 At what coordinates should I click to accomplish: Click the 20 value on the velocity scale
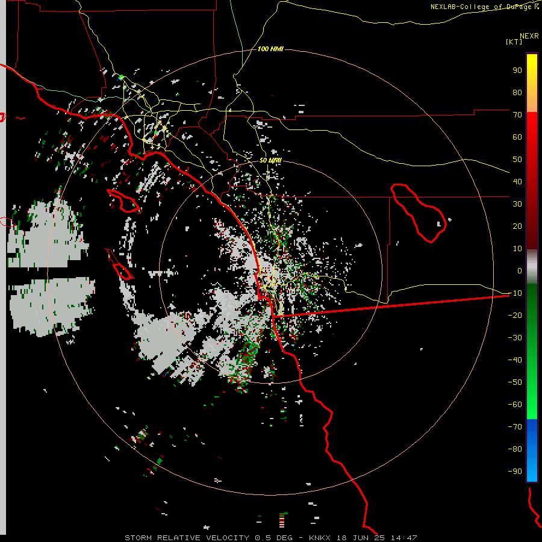click(x=517, y=226)
